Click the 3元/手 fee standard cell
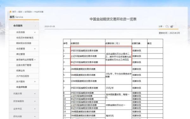190x119 pixels. point(118,75)
